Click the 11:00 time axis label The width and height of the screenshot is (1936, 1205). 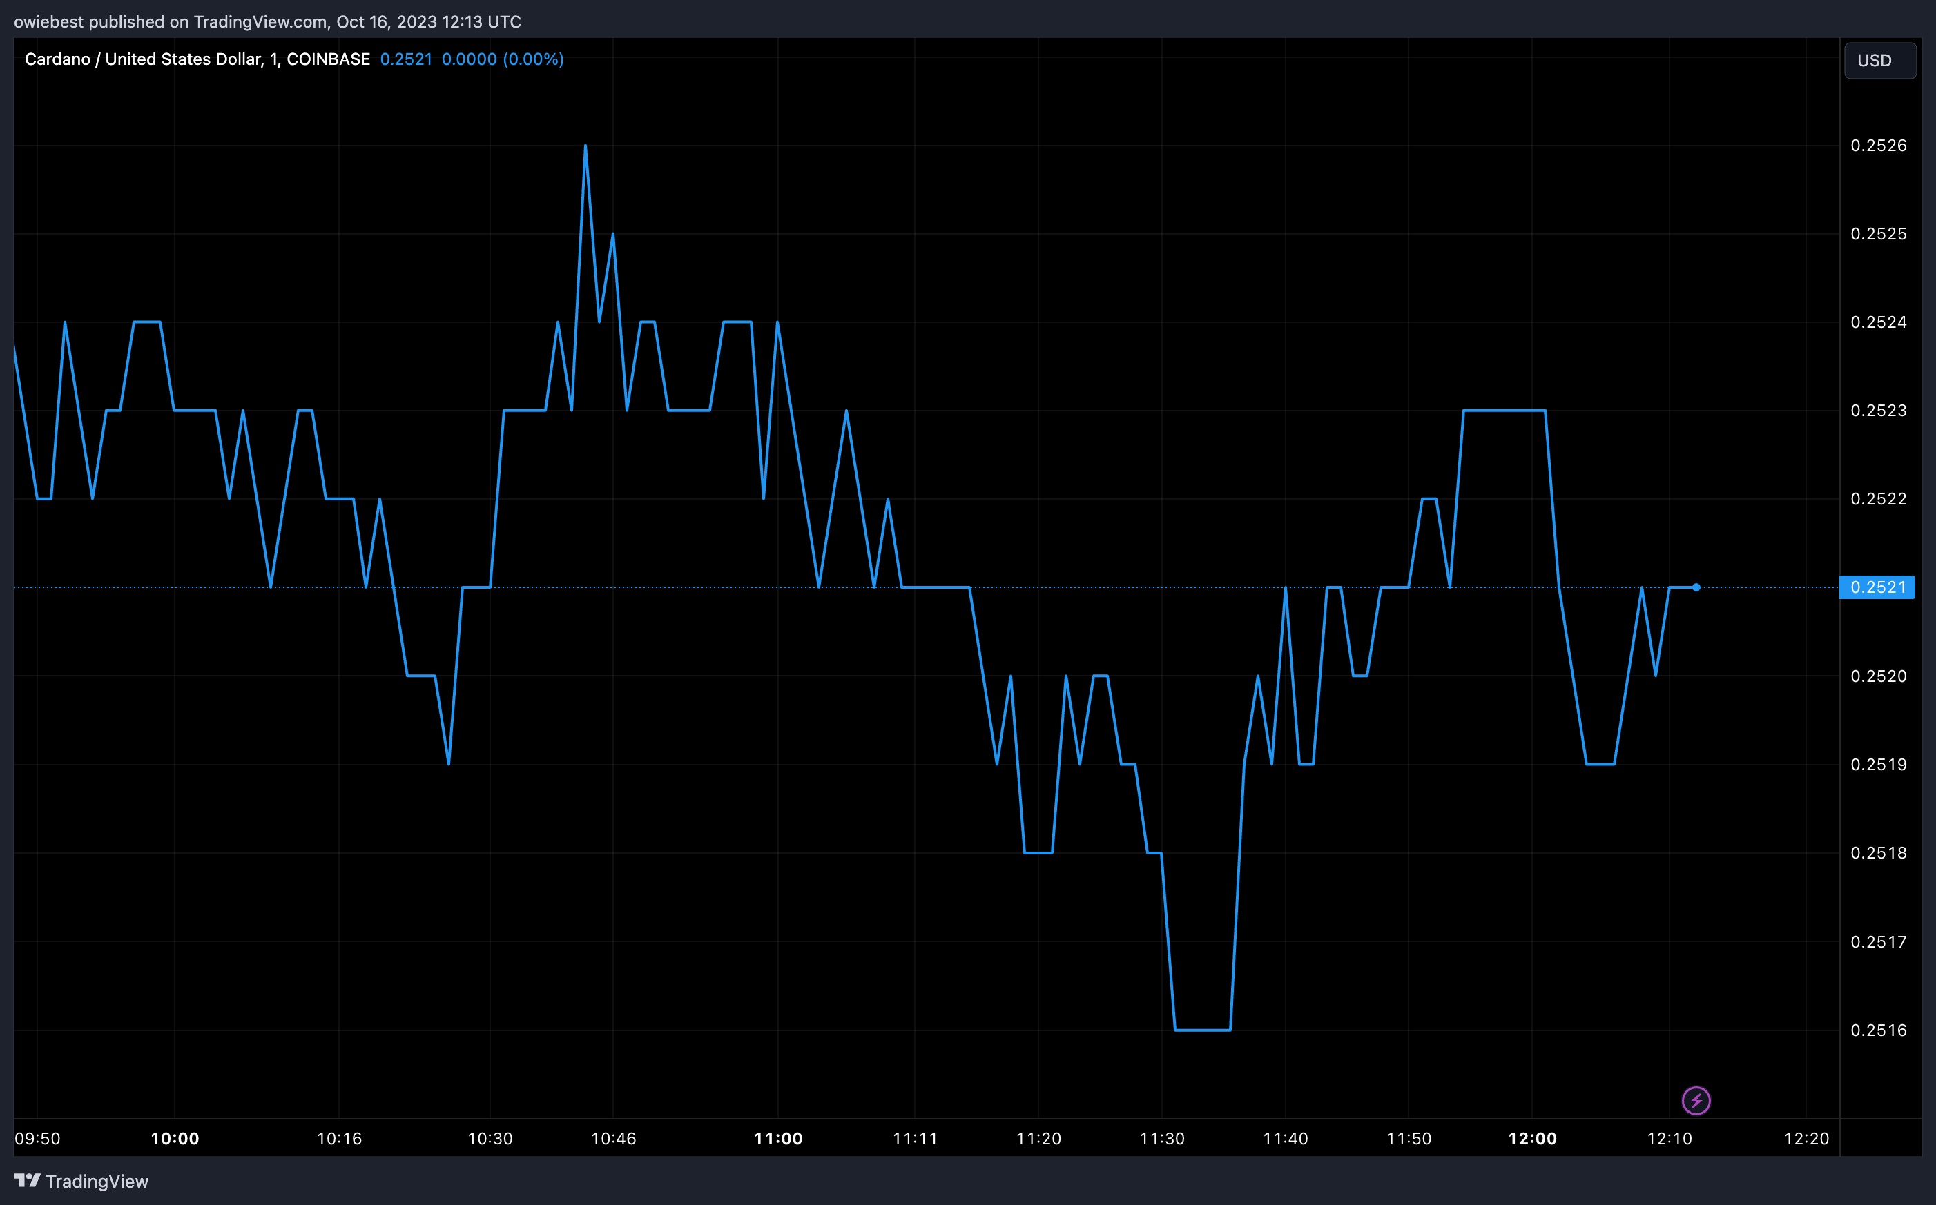pos(778,1138)
